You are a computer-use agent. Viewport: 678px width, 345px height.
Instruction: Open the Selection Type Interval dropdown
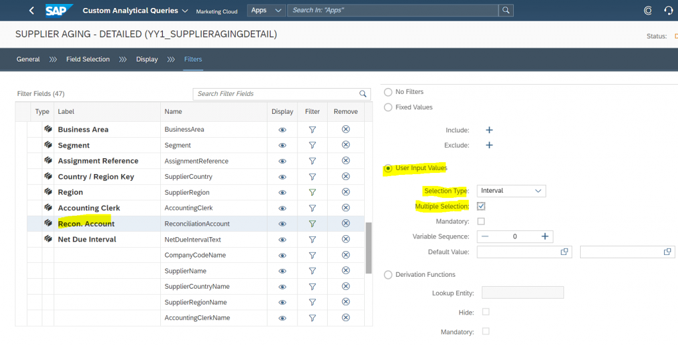click(x=511, y=191)
